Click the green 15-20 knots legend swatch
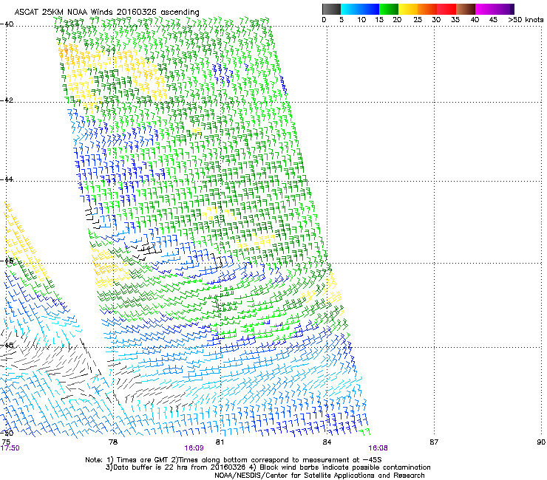Image resolution: width=547 pixels, height=480 pixels. click(x=389, y=9)
